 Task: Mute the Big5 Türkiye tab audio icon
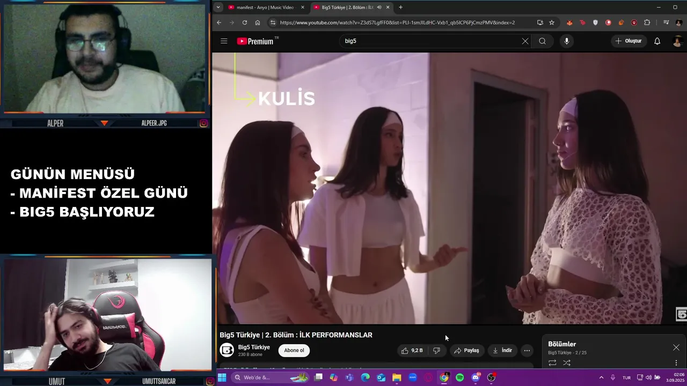[379, 8]
